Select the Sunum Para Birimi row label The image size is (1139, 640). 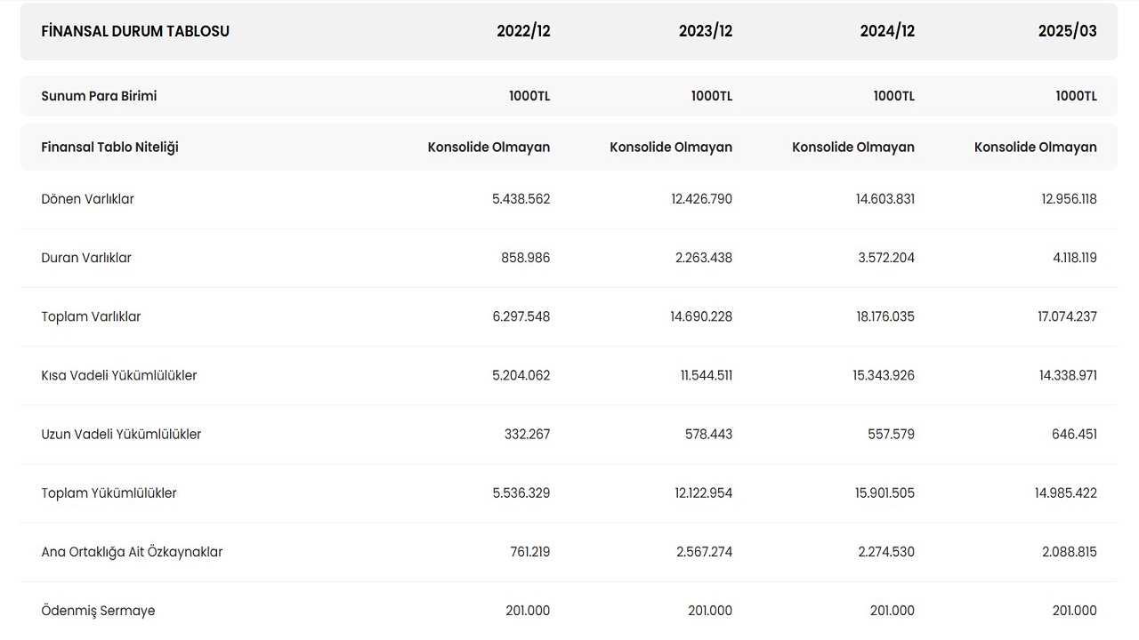coord(99,96)
